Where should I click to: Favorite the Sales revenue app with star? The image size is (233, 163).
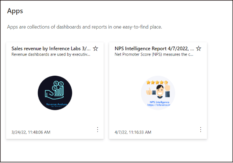pyautogui.click(x=96, y=49)
